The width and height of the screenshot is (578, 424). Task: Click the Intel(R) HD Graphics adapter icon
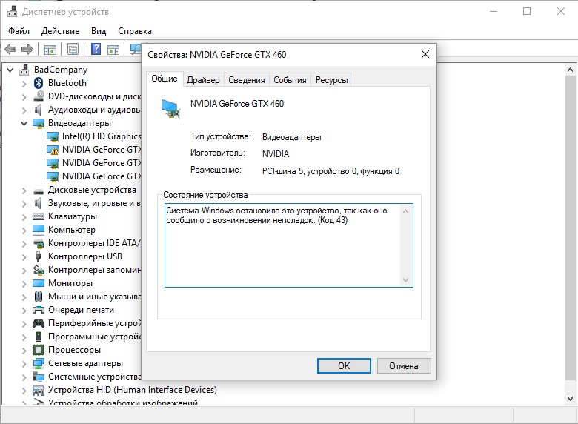53,136
